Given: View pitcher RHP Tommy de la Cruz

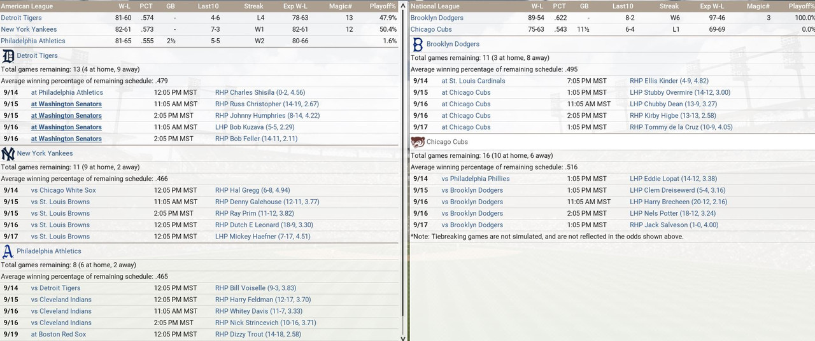Looking at the screenshot, I should click(x=681, y=127).
